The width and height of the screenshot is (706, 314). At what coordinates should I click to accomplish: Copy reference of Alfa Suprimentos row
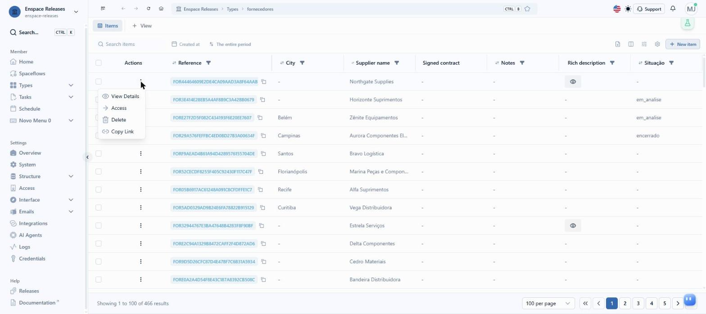tap(260, 189)
